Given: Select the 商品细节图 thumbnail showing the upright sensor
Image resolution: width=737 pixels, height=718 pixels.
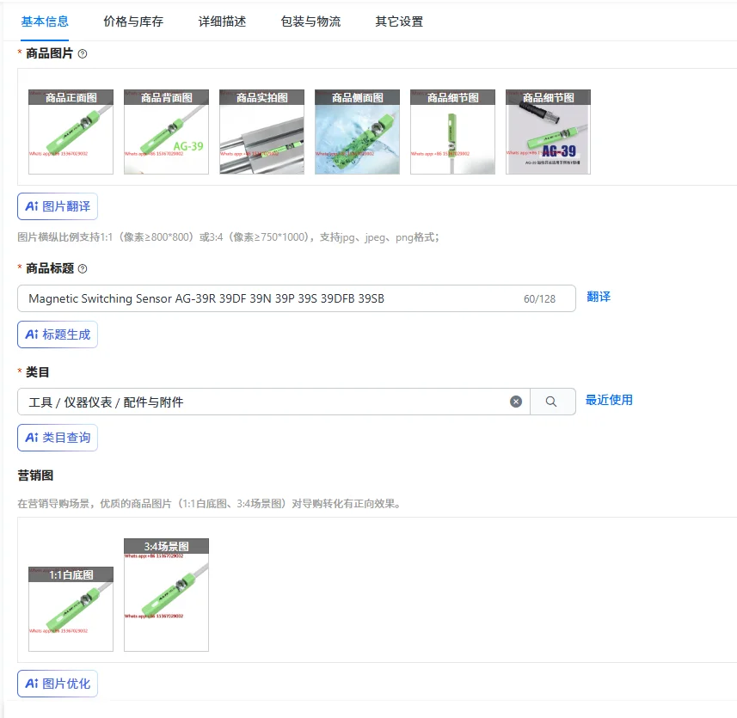Looking at the screenshot, I should click(x=452, y=132).
